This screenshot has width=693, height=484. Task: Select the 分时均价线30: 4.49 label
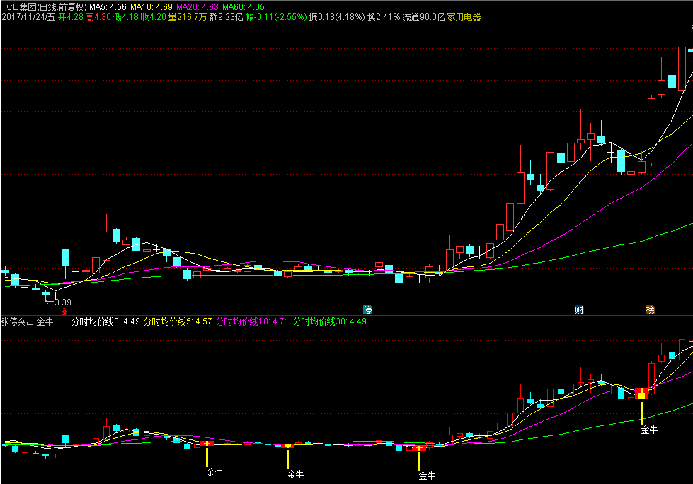point(330,321)
